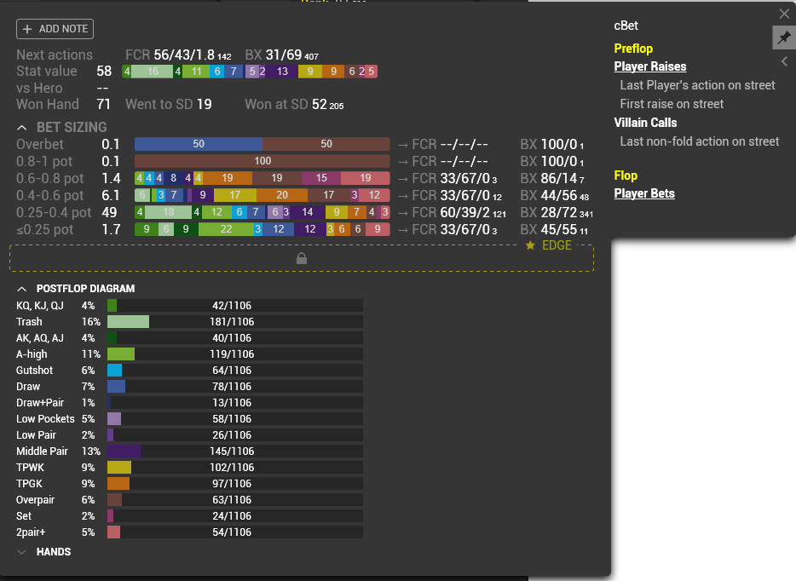Viewport: 796px width, 581px height.
Task: Click the ADD NOTE button
Action: pos(55,29)
